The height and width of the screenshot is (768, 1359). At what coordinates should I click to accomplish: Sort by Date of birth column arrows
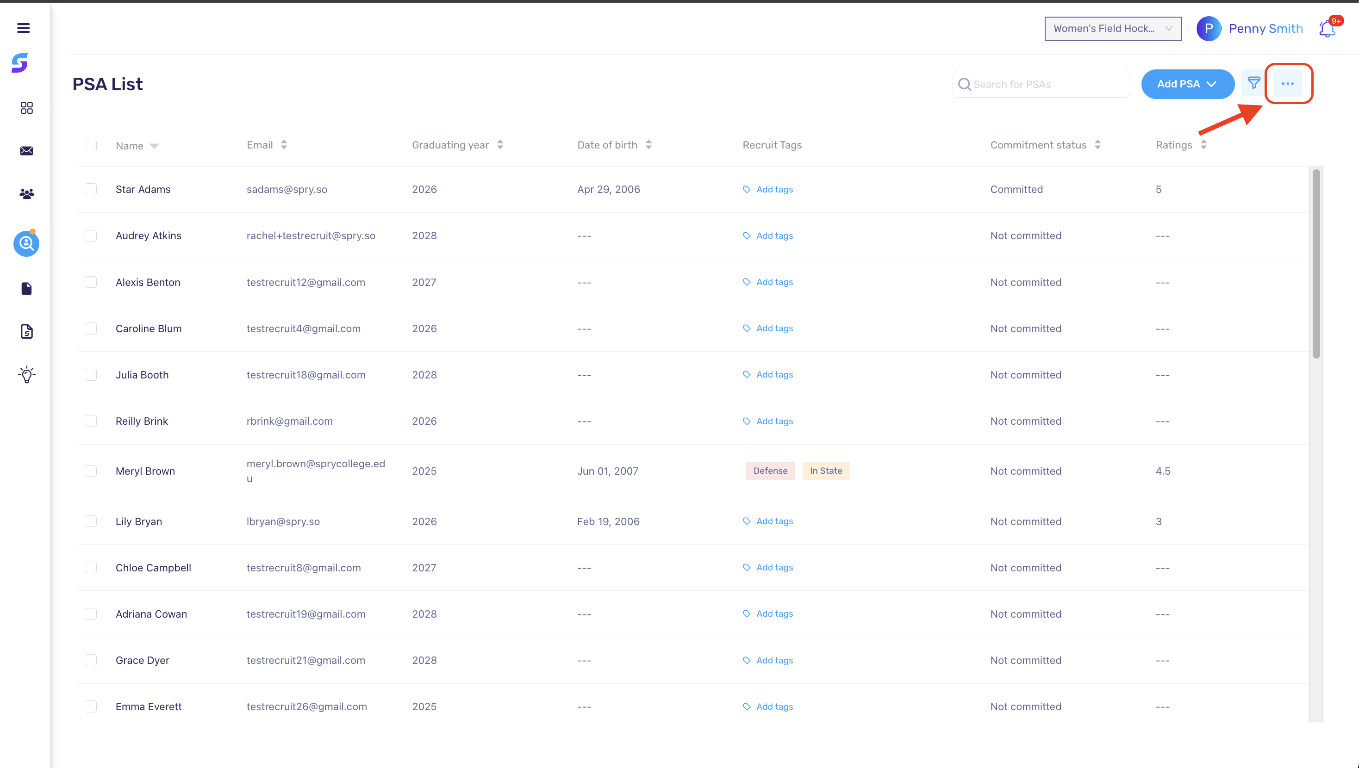point(649,144)
